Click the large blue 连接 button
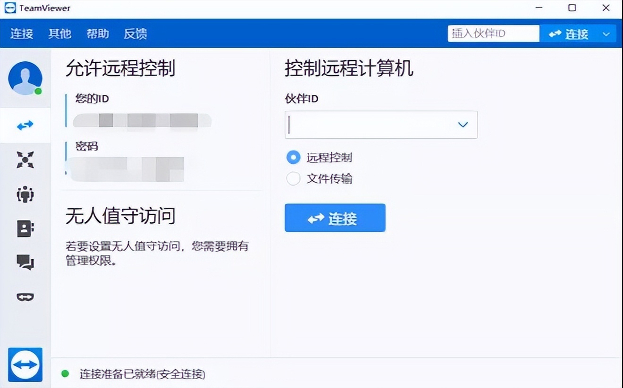 pyautogui.click(x=335, y=218)
